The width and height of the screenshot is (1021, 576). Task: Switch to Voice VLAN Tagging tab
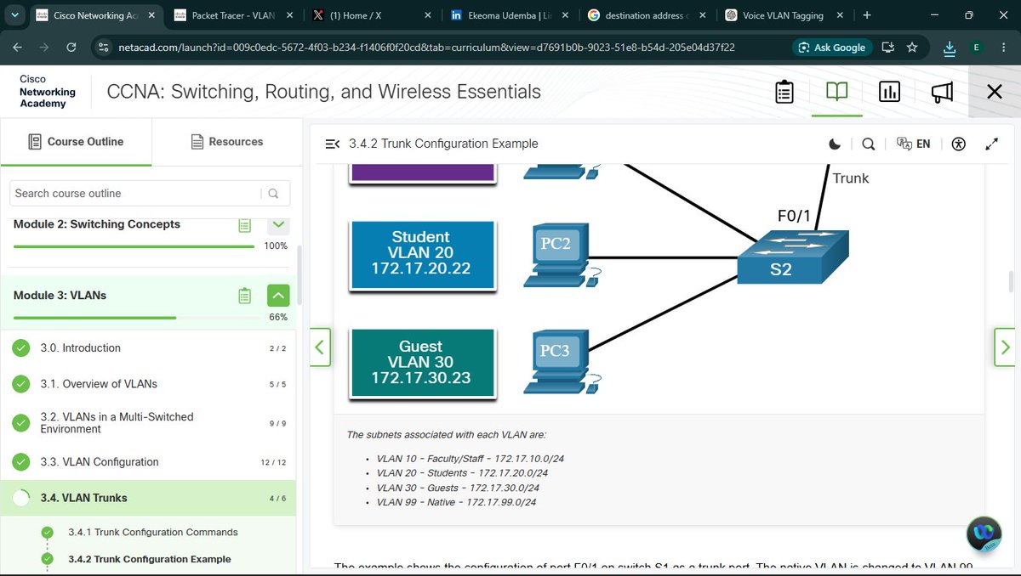coord(784,15)
